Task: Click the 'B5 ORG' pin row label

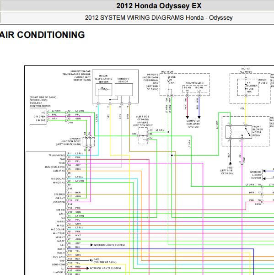Action: pos(74,169)
